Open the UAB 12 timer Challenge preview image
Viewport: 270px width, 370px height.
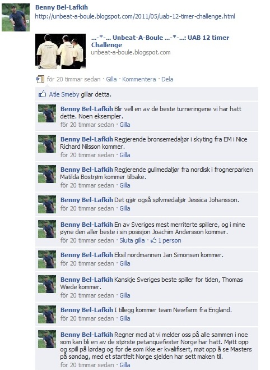pyautogui.click(x=60, y=51)
